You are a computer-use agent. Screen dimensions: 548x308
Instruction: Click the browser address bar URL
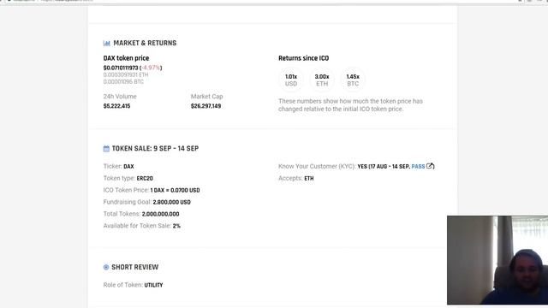[x=67, y=1]
